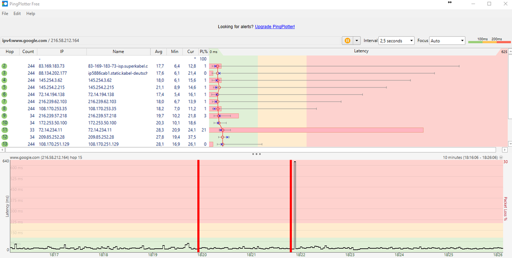This screenshot has width=512, height=258.
Task: Open the Interval 2,5 seconds combo box
Action: click(x=396, y=41)
